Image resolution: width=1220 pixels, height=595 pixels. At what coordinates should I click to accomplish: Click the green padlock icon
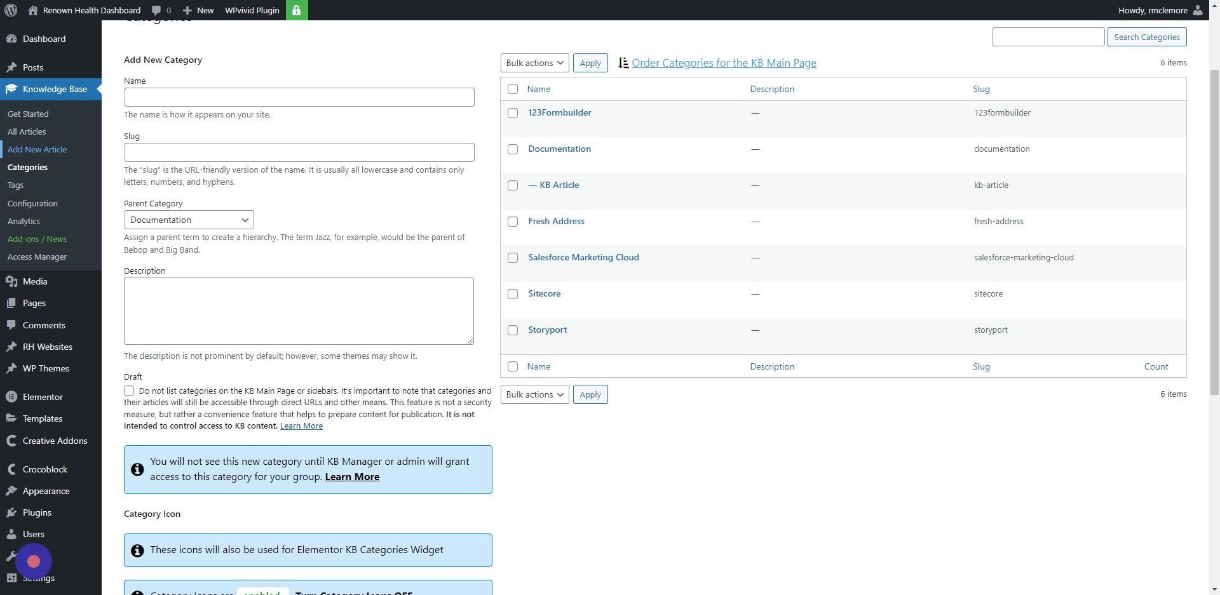pyautogui.click(x=297, y=10)
